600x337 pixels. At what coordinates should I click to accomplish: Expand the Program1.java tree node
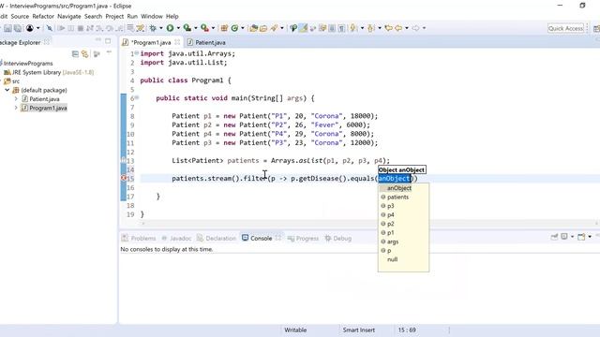click(x=16, y=109)
